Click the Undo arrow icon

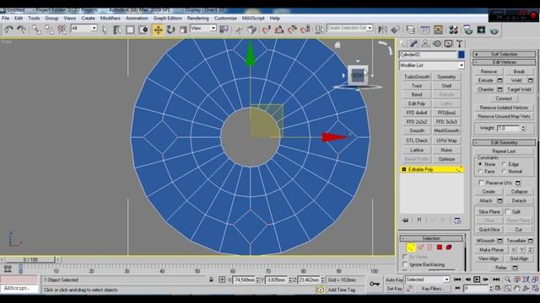[x=8, y=30]
